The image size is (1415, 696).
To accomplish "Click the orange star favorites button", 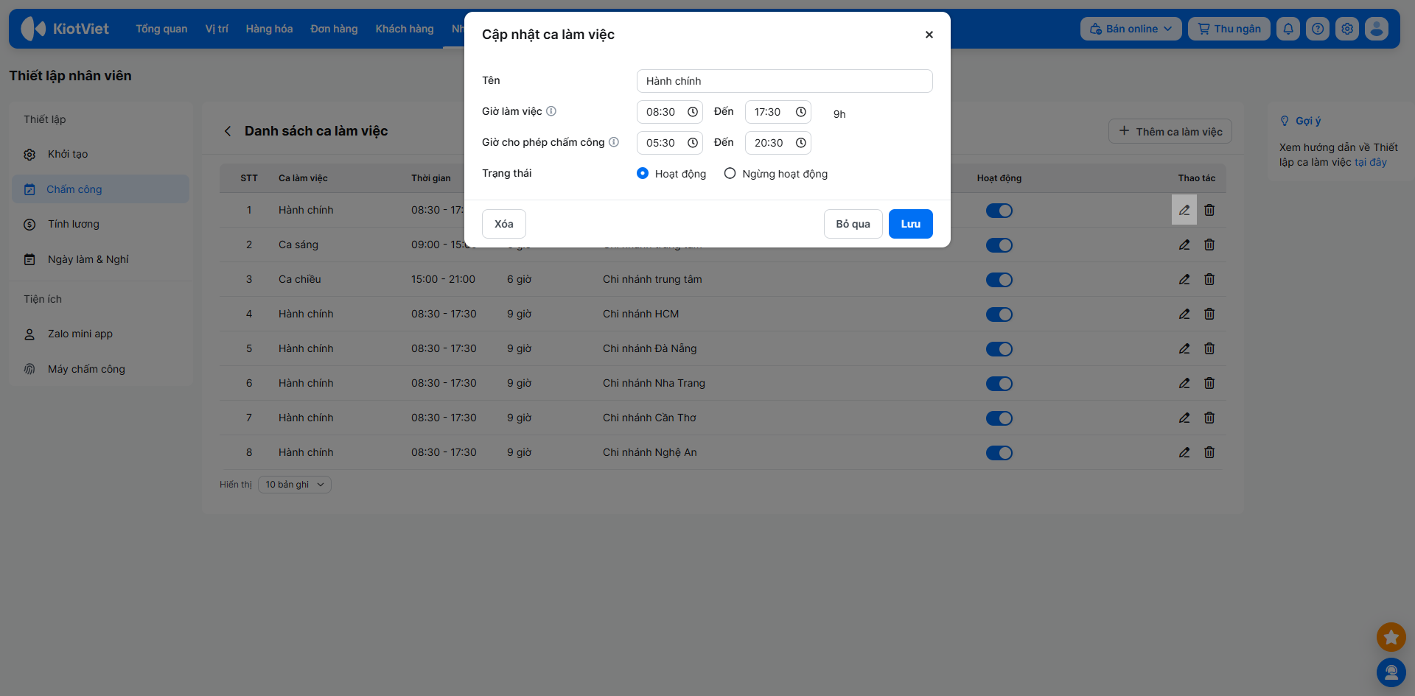I will click(1391, 637).
